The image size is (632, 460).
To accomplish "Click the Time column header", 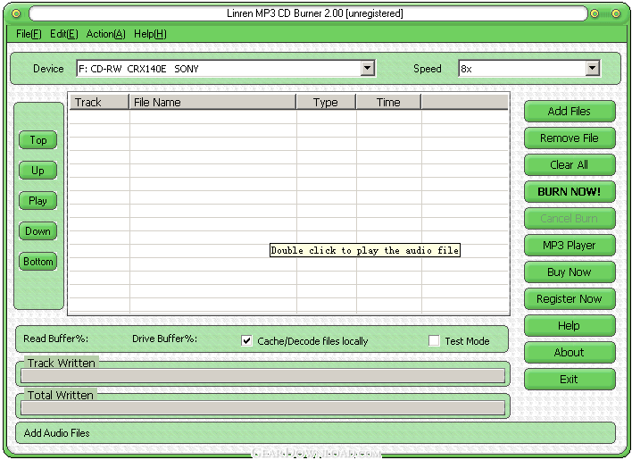I will 388,102.
